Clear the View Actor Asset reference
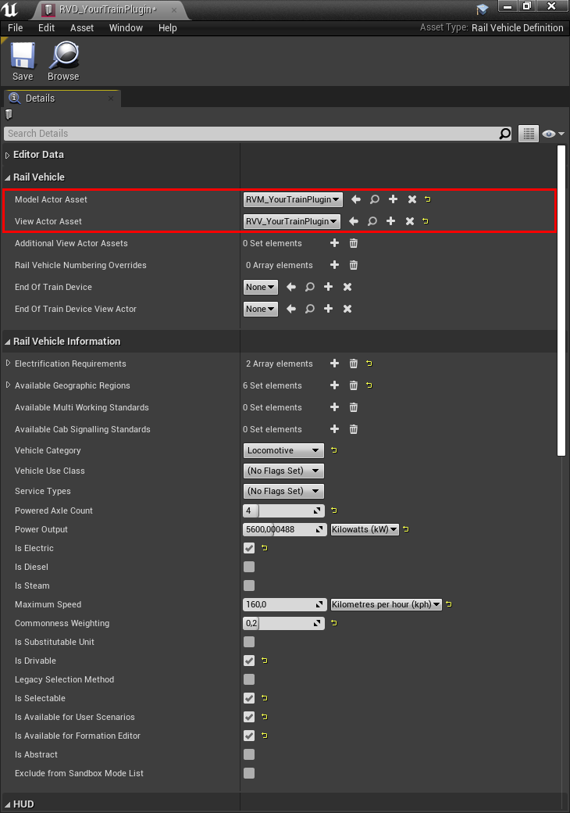Viewport: 570px width, 813px height. [x=409, y=221]
